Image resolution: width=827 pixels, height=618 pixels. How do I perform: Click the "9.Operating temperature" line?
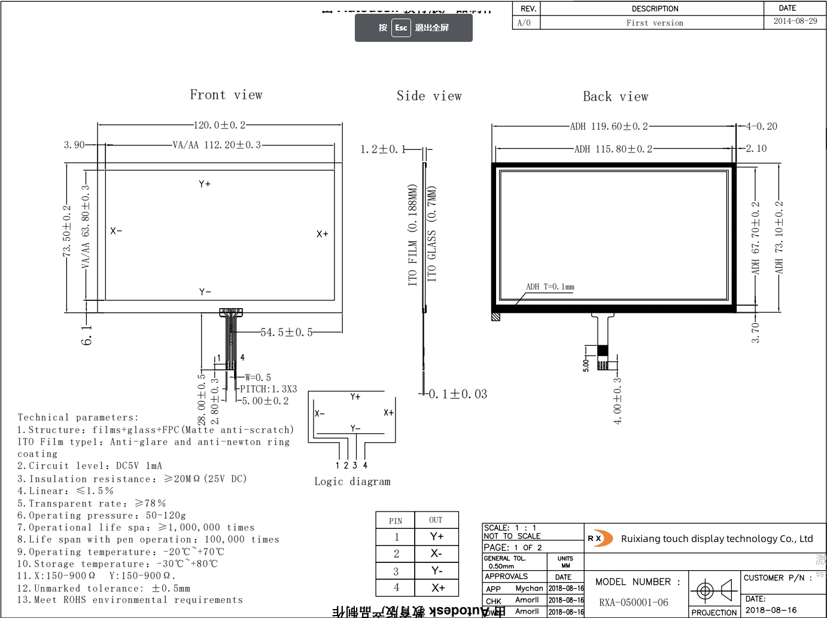point(121,552)
